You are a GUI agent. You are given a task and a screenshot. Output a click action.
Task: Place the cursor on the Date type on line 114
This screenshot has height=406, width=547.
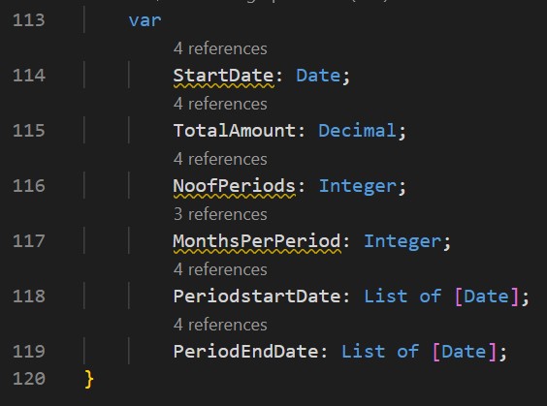(x=318, y=76)
